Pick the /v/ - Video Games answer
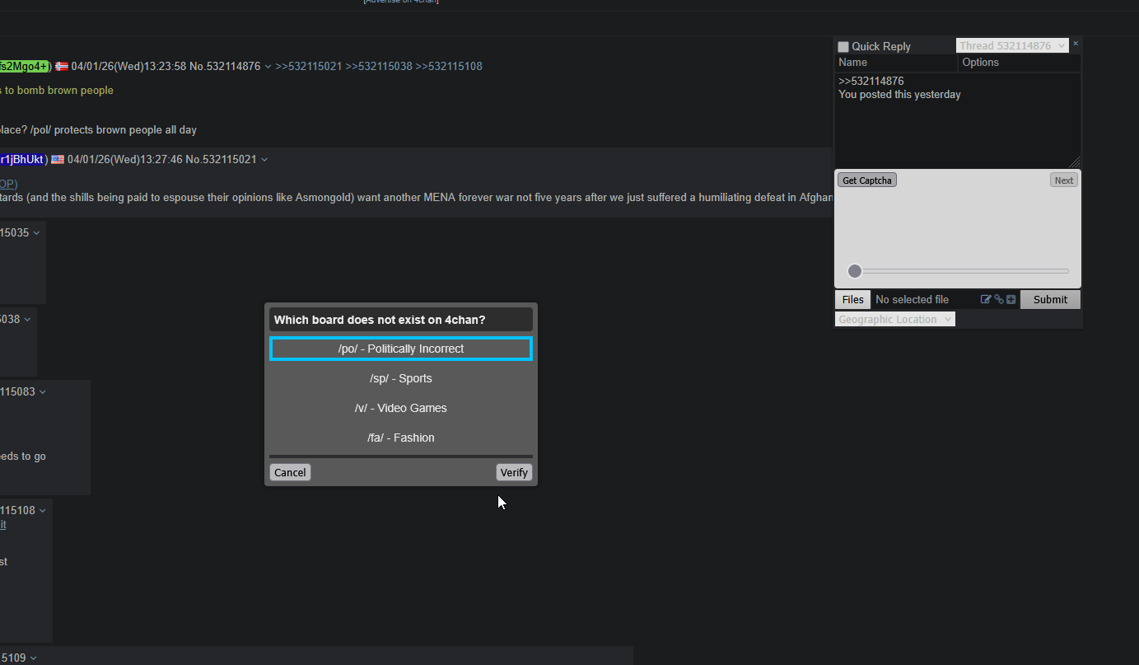The width and height of the screenshot is (1139, 665). point(401,408)
